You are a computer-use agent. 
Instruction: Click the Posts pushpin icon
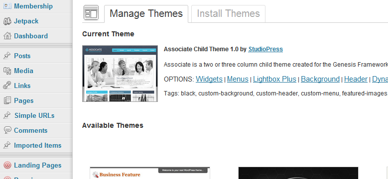tap(7, 56)
